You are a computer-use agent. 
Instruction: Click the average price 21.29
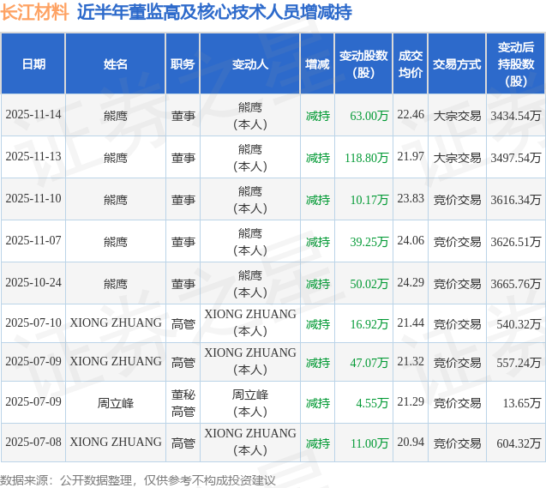tap(411, 402)
